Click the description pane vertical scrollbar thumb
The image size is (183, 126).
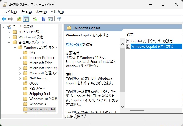point(122,70)
